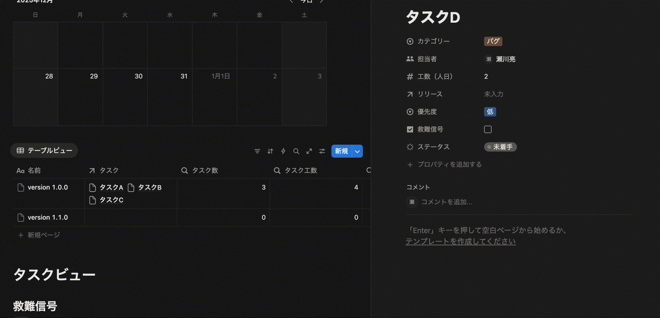Open the sort options icon

pos(270,151)
